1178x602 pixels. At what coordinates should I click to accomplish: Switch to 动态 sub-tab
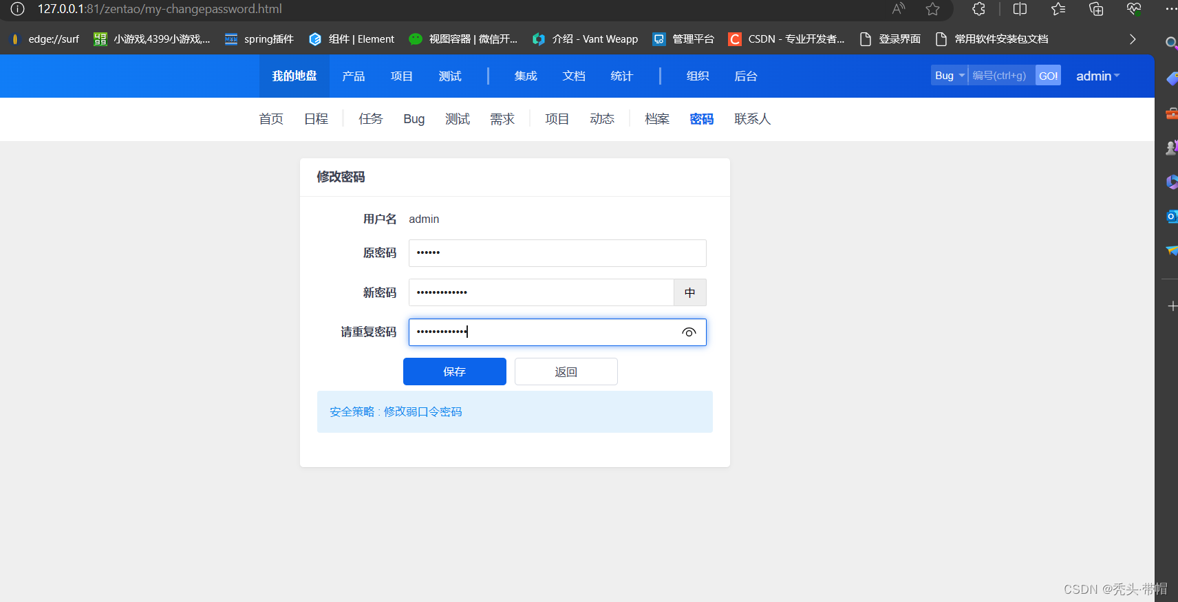(602, 119)
